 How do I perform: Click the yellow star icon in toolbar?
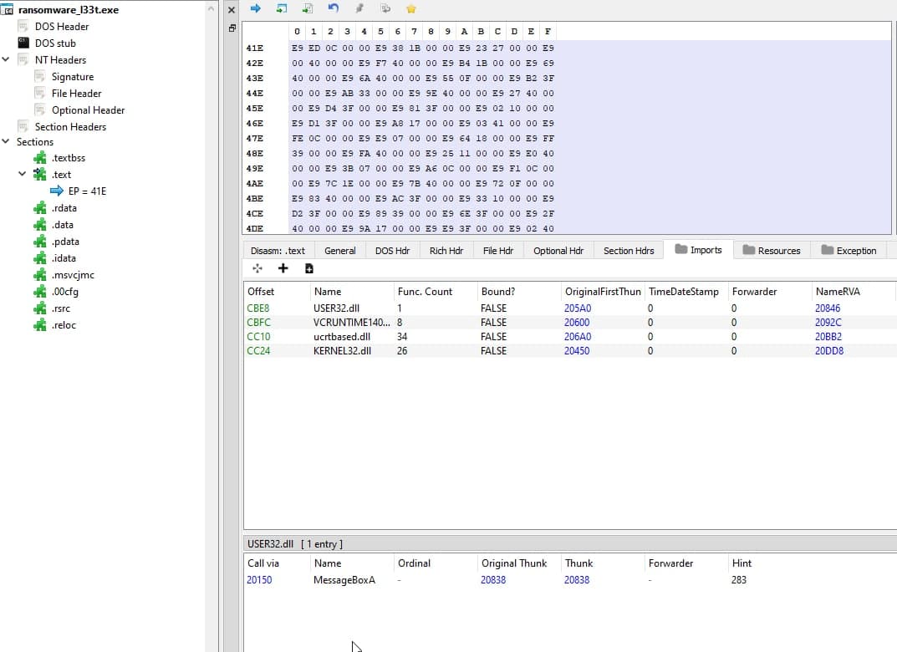point(410,8)
